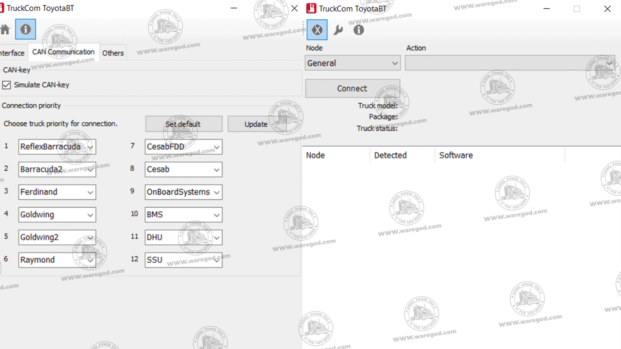Minimize the right TruckCom window
The image size is (621, 349).
(x=547, y=9)
